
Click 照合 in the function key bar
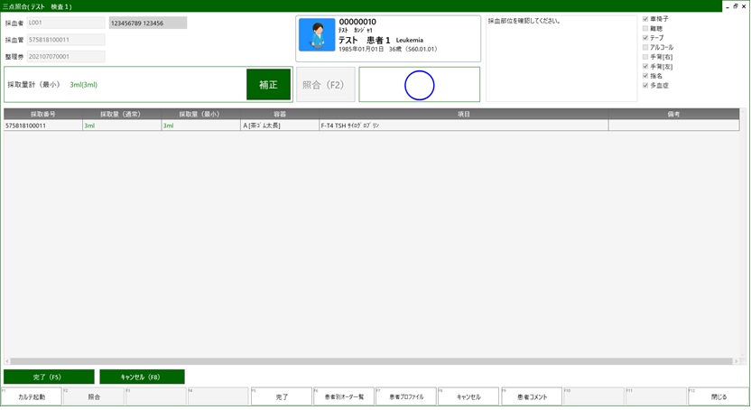pyautogui.click(x=94, y=396)
